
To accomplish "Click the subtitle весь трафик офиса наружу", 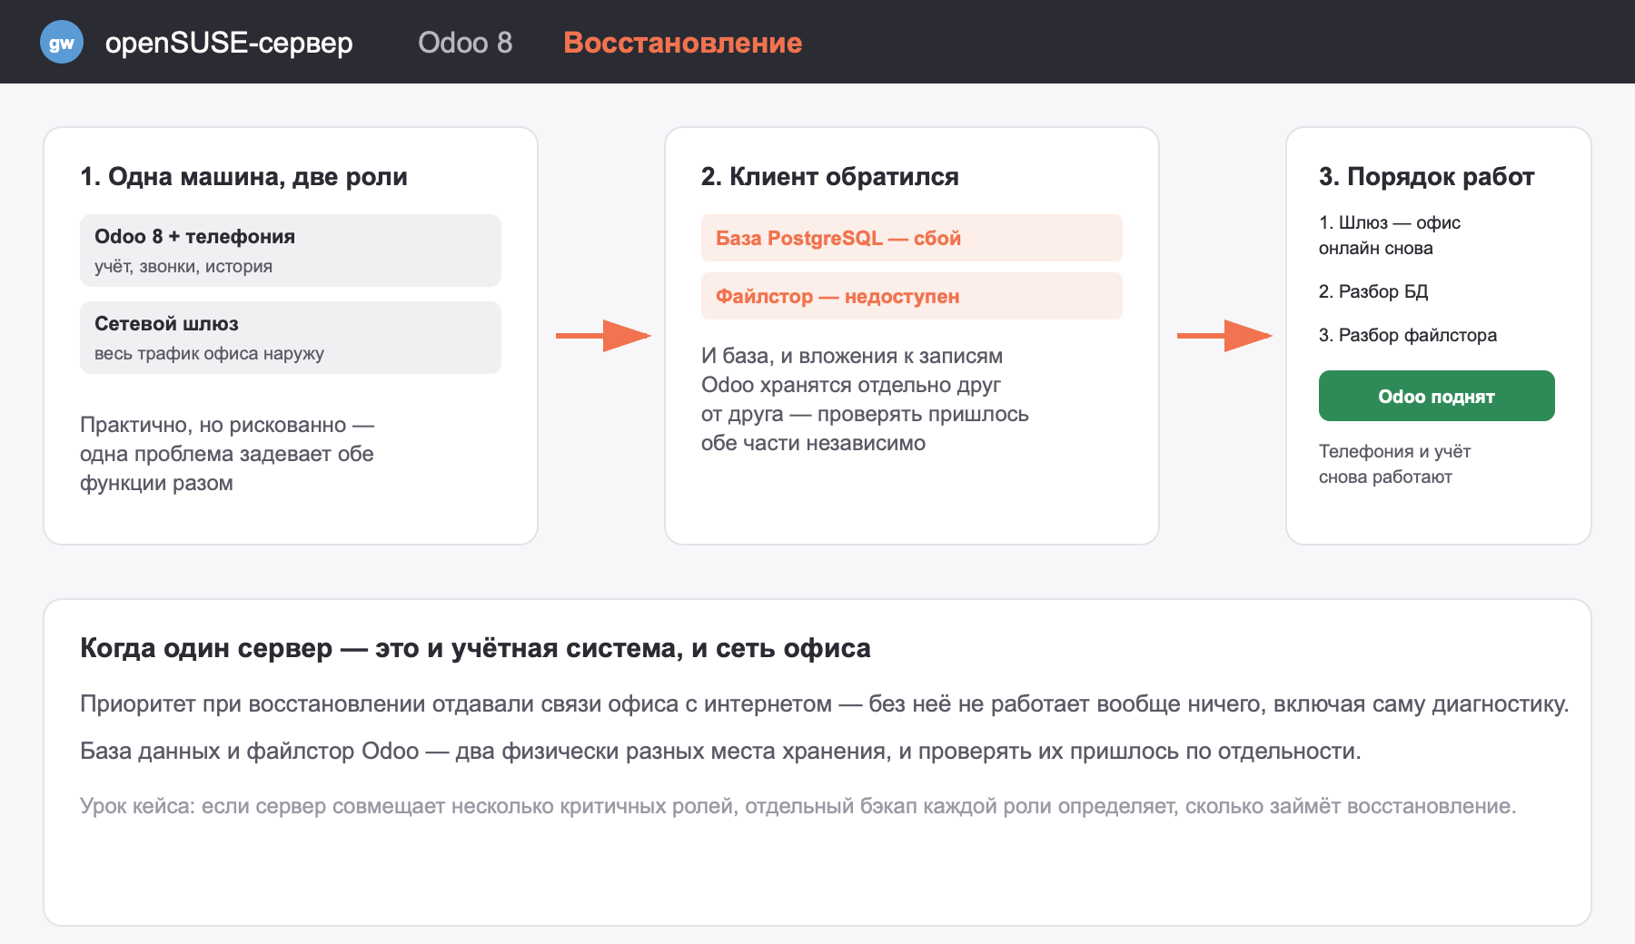I will tap(209, 353).
